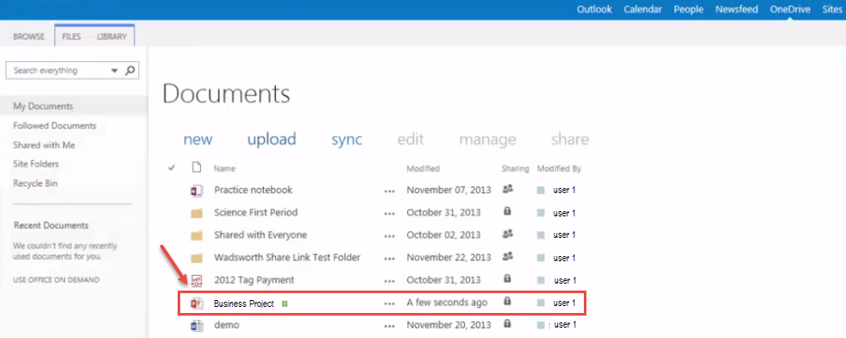Screen dimensions: 846x338
Task: Open Newsfeed in the top bar
Action: coord(736,9)
